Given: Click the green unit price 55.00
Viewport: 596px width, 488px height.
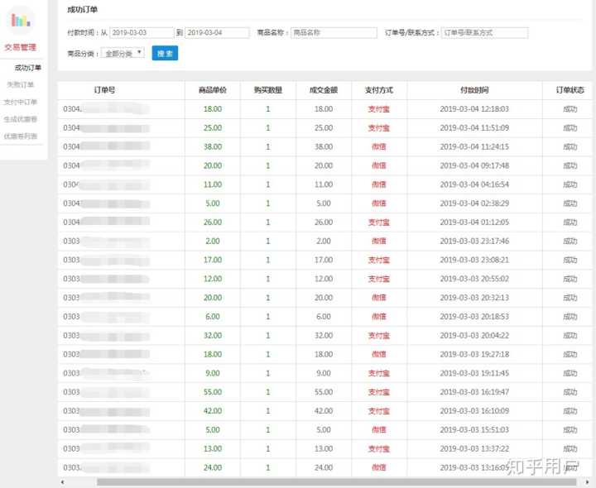Looking at the screenshot, I should (x=213, y=392).
